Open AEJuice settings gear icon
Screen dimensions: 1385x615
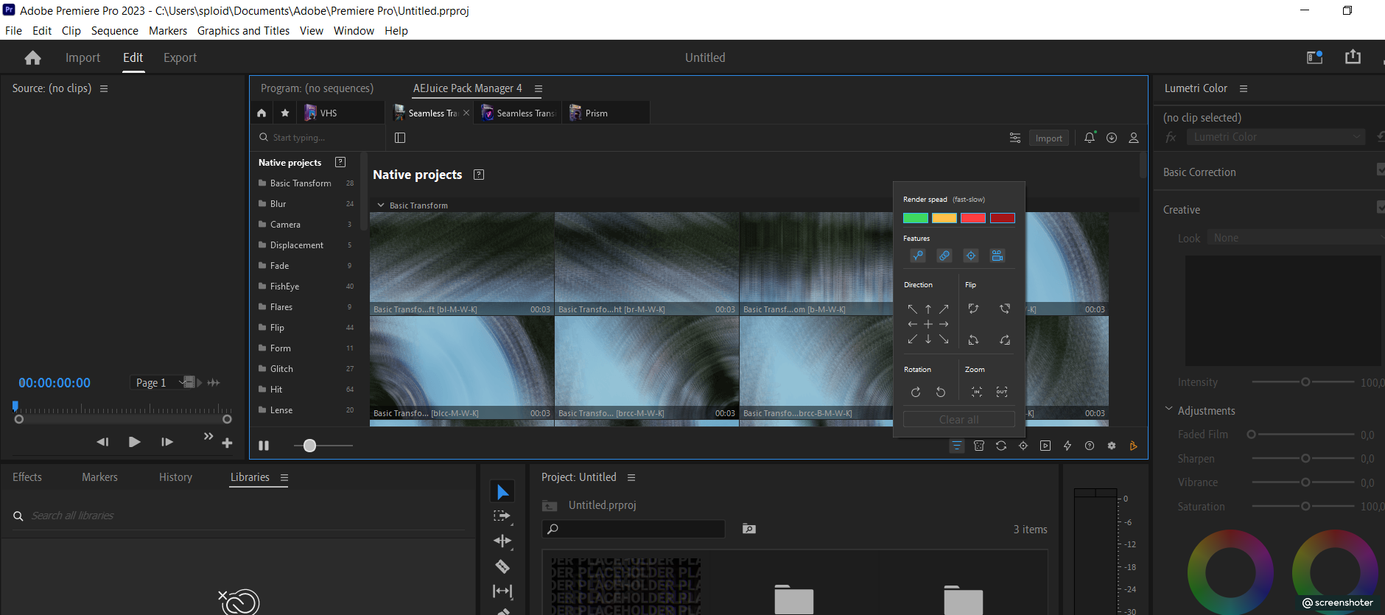1112,446
